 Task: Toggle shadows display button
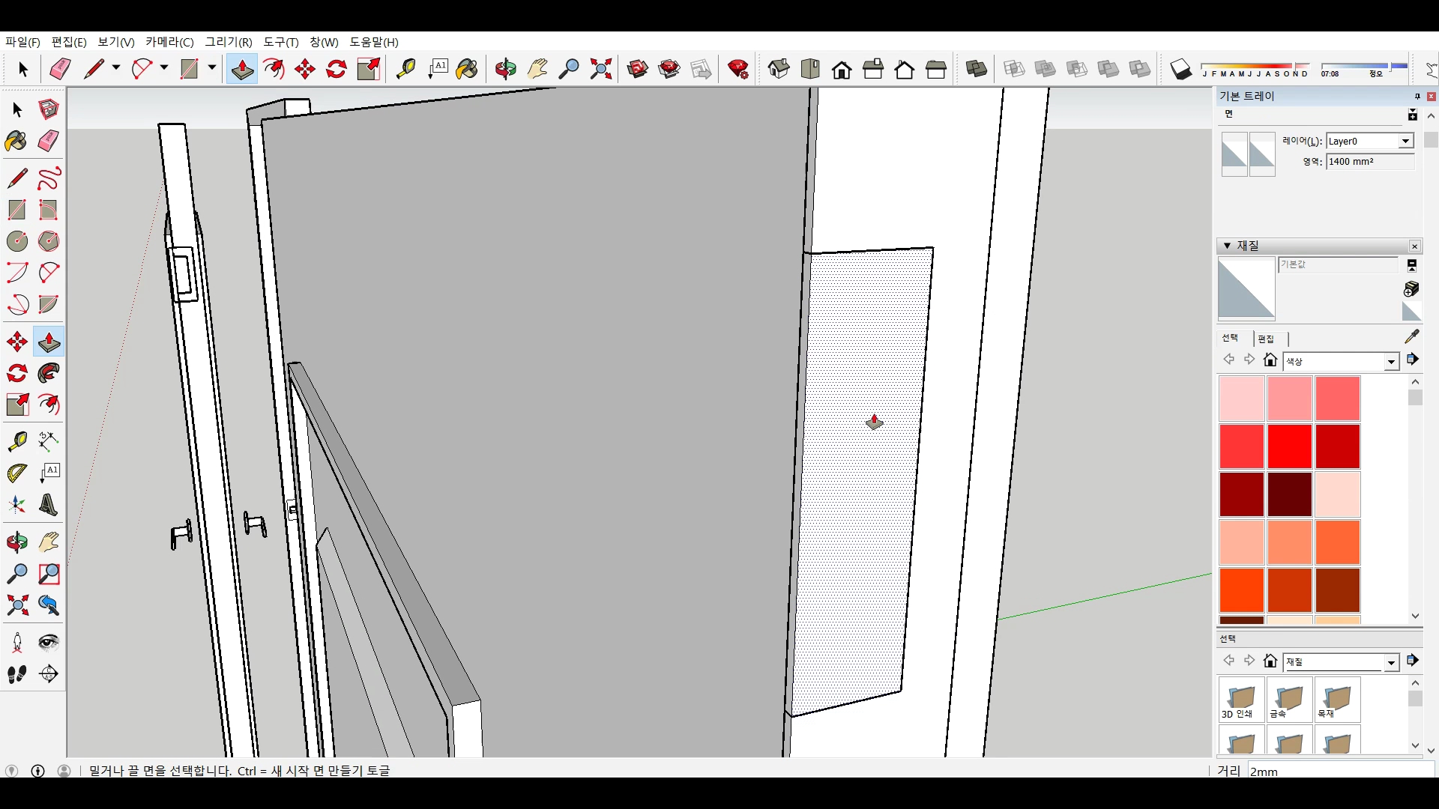tap(1180, 69)
